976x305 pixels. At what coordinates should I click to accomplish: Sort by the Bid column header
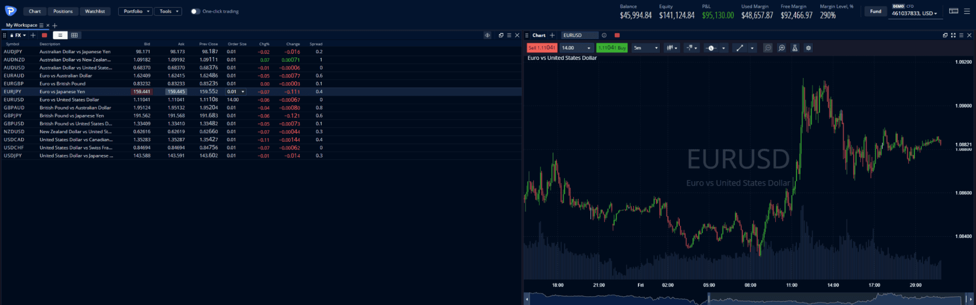(x=147, y=44)
